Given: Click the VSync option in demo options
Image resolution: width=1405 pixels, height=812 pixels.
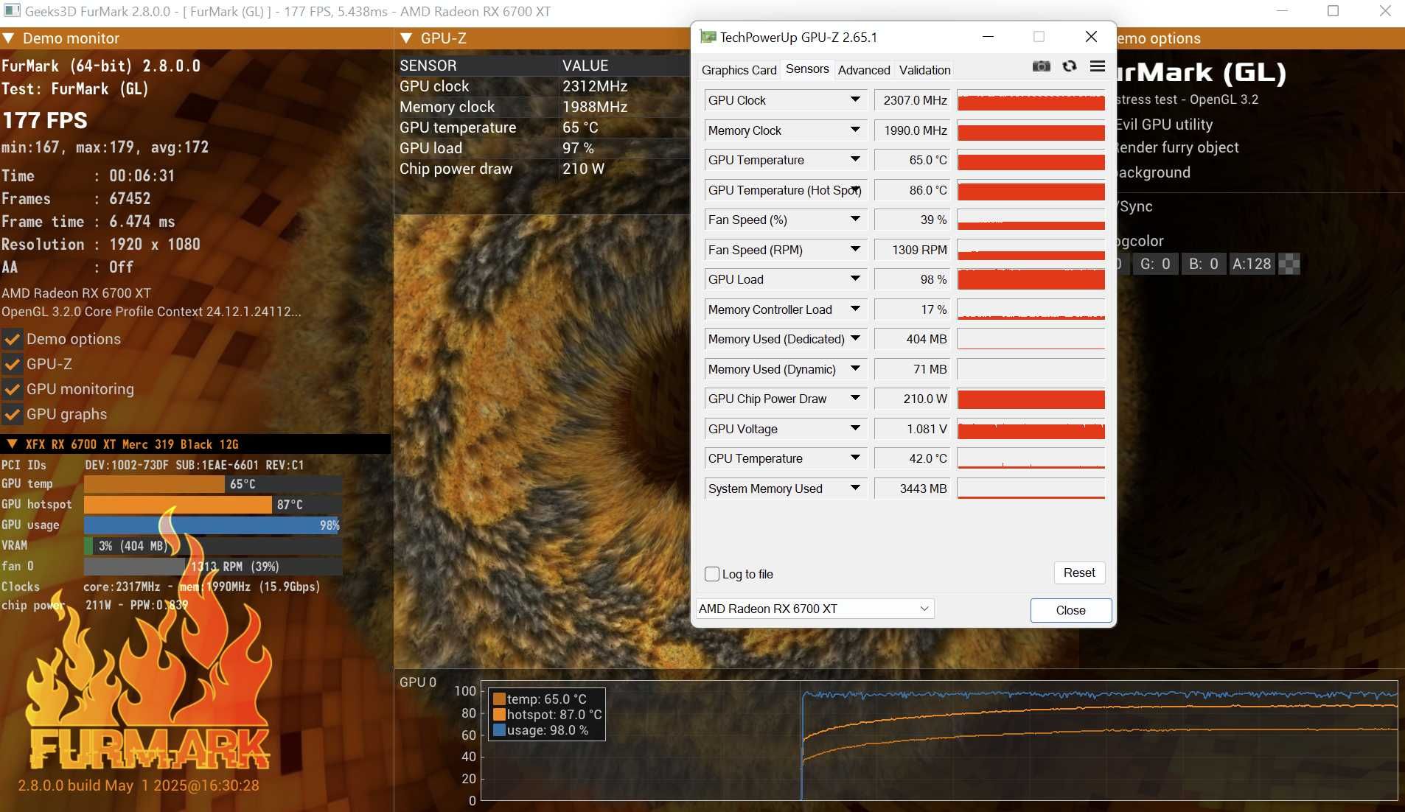Looking at the screenshot, I should point(1135,206).
